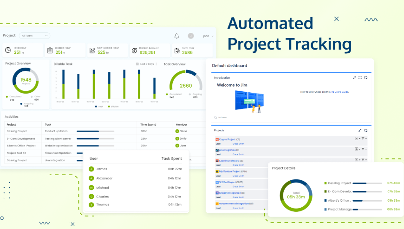Minimize the Projects gadget
The width and height of the screenshot is (404, 229).
[x=360, y=130]
